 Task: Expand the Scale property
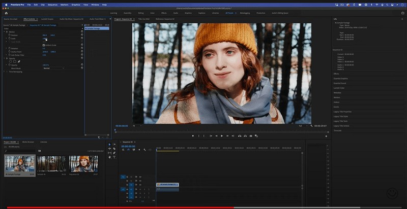click(6, 38)
